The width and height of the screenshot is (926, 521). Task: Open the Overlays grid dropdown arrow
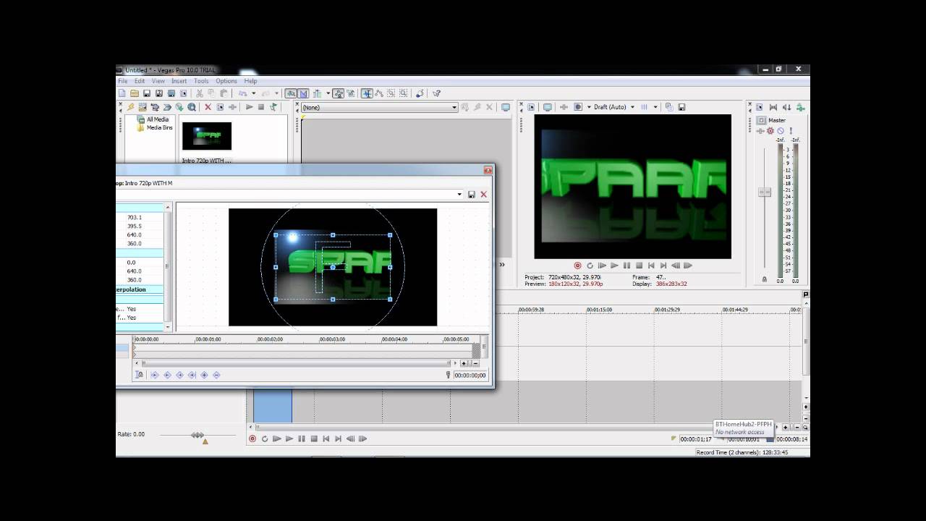click(x=655, y=107)
